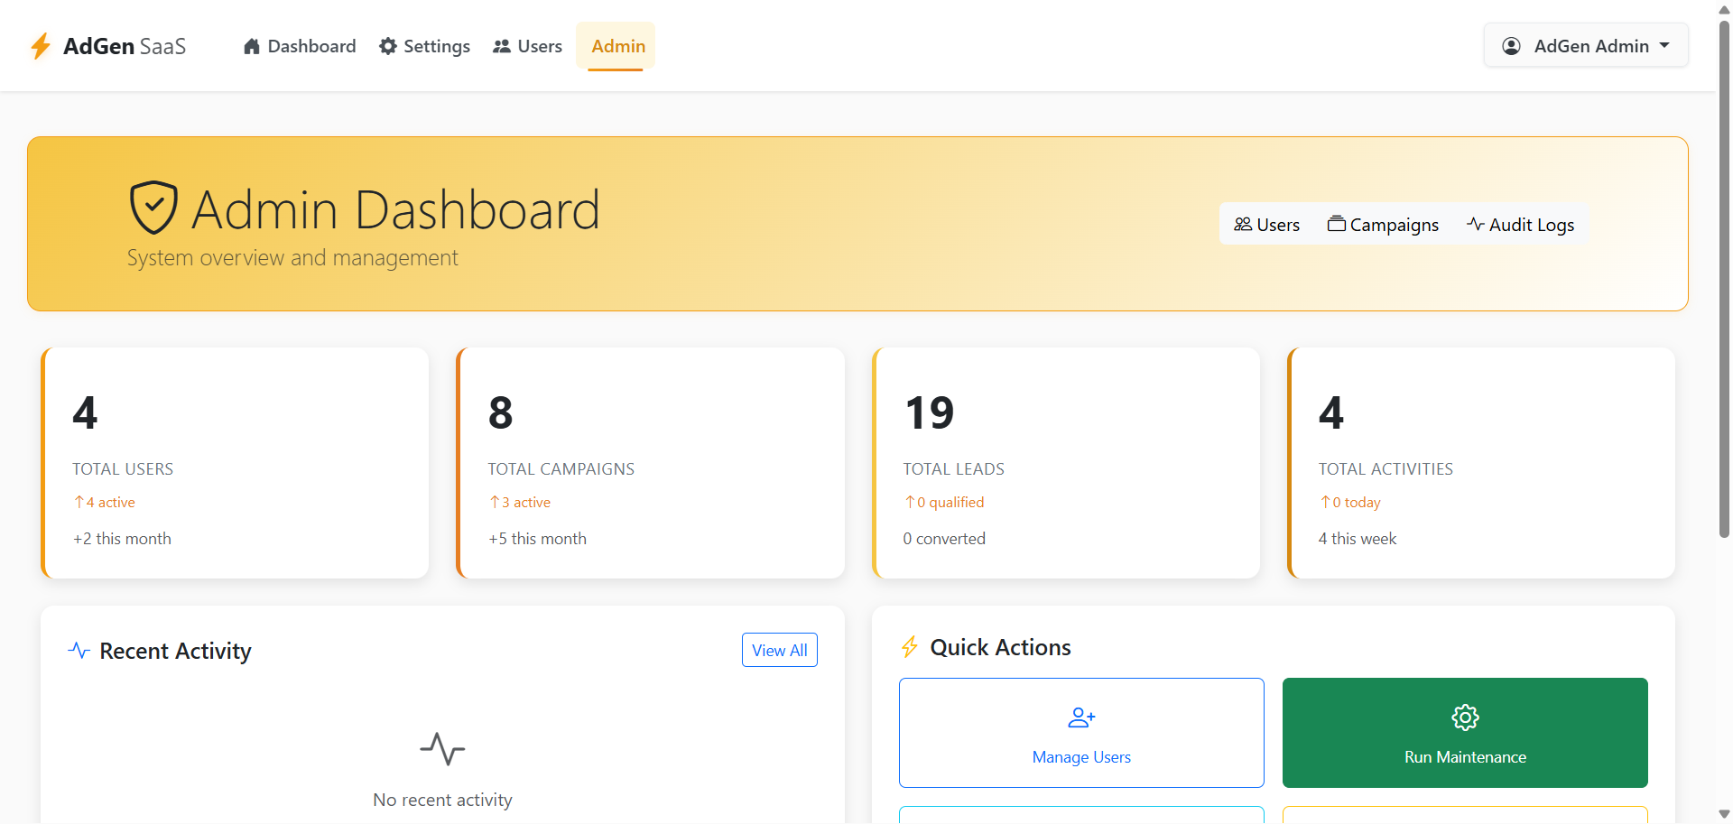
Task: Click the AdGen SaaS brand name
Action: (125, 46)
